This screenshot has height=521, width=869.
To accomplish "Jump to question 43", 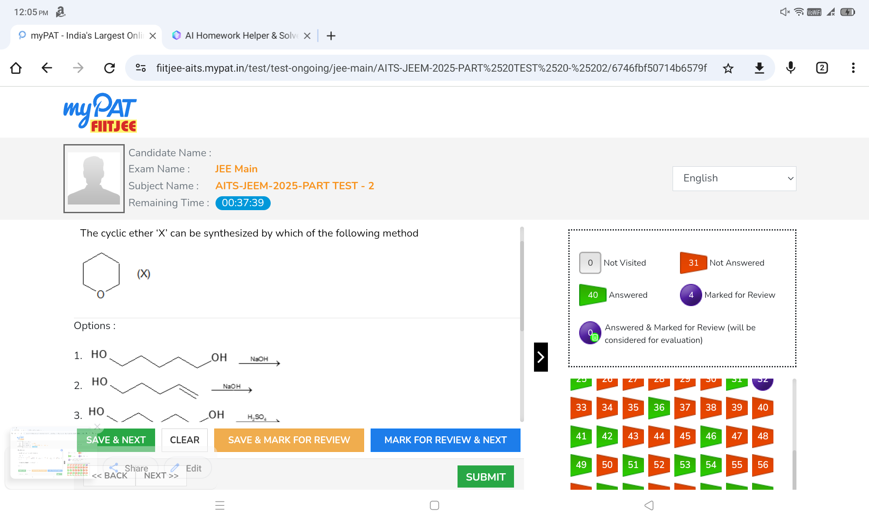I will coord(633,436).
